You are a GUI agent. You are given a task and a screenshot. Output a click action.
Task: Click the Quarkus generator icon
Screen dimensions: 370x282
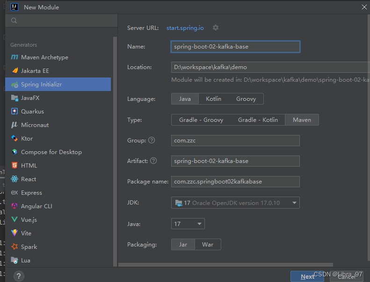point(15,111)
